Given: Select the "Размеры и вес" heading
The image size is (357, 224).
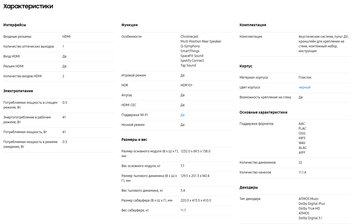Looking at the screenshot, I should [134, 140].
